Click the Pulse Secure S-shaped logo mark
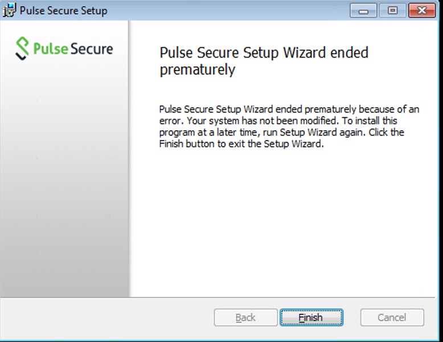The height and width of the screenshot is (342, 443). coord(22,48)
